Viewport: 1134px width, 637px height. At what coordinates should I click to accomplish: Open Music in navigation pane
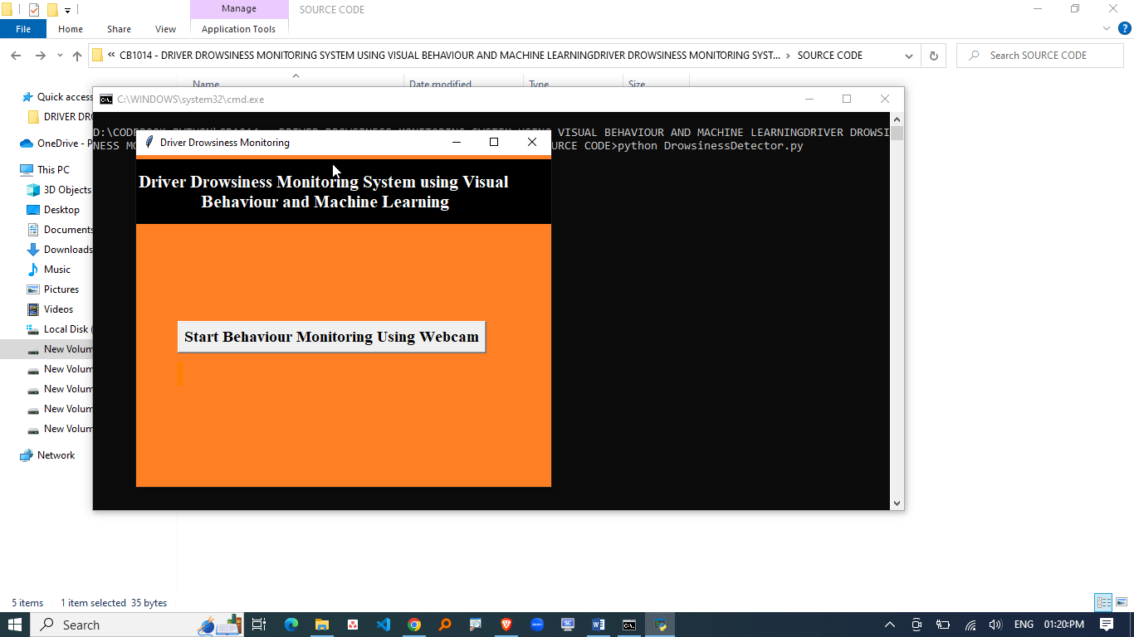click(49, 270)
